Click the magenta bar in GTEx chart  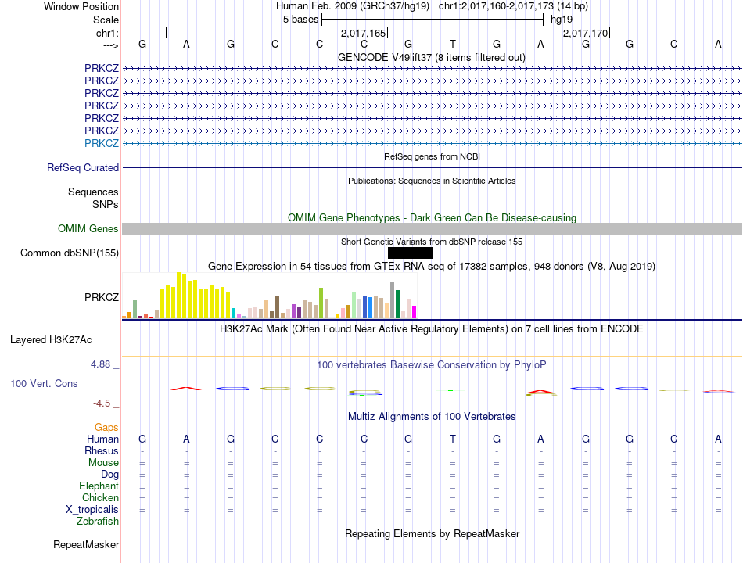click(x=415, y=312)
